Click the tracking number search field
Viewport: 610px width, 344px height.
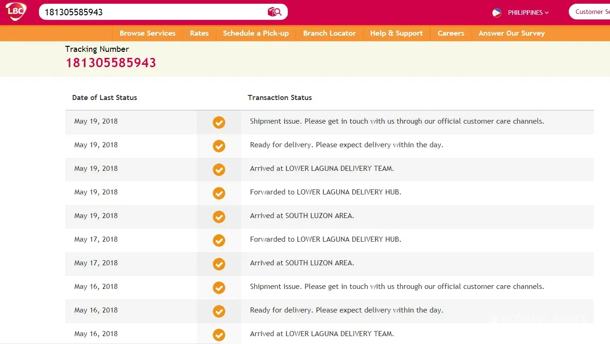point(153,12)
